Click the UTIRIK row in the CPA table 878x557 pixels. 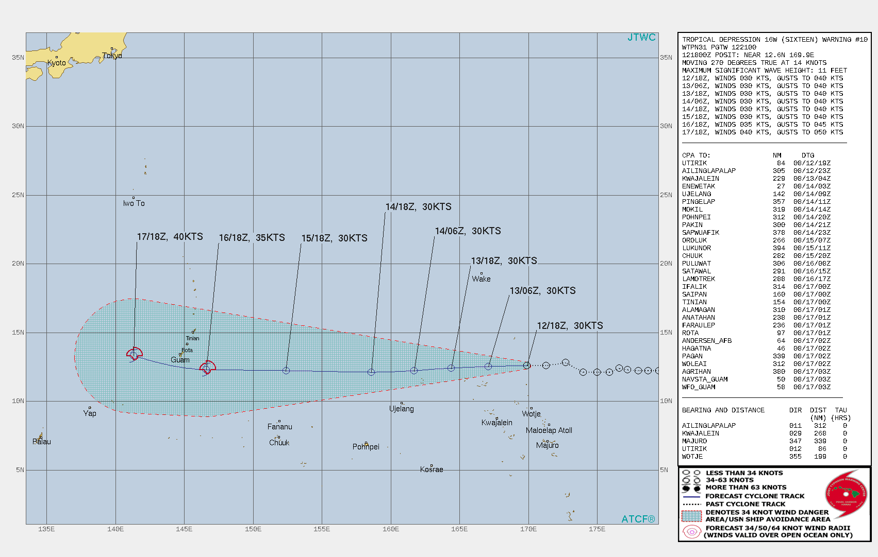click(x=756, y=163)
